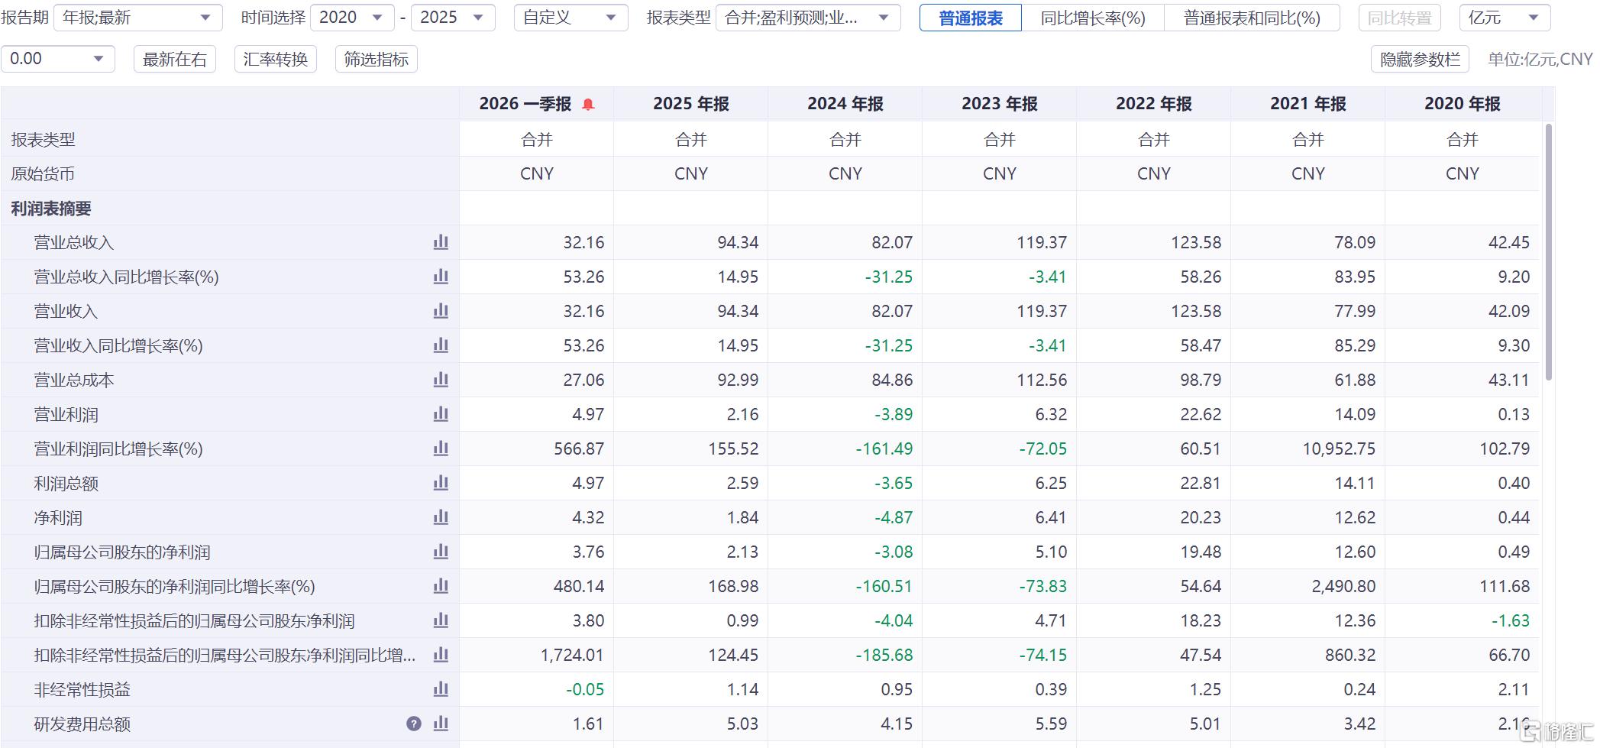Click 净利润 row label
Screen dimensions: 1600x748
click(58, 517)
